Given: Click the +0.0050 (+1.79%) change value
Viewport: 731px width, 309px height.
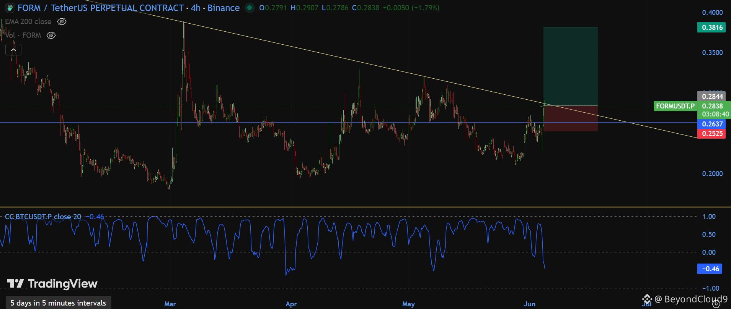Looking at the screenshot, I should click(411, 8).
